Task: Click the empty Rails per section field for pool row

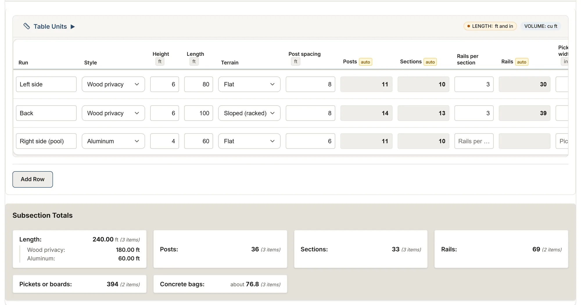Action: pos(474,141)
